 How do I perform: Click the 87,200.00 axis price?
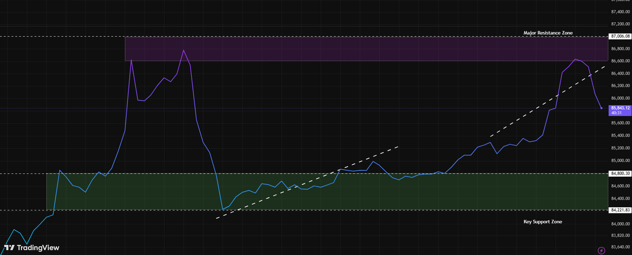click(620, 24)
